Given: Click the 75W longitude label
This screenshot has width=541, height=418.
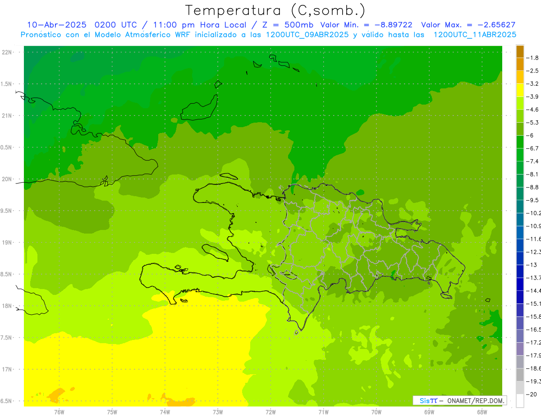Looking at the screenshot, I should [112, 412].
